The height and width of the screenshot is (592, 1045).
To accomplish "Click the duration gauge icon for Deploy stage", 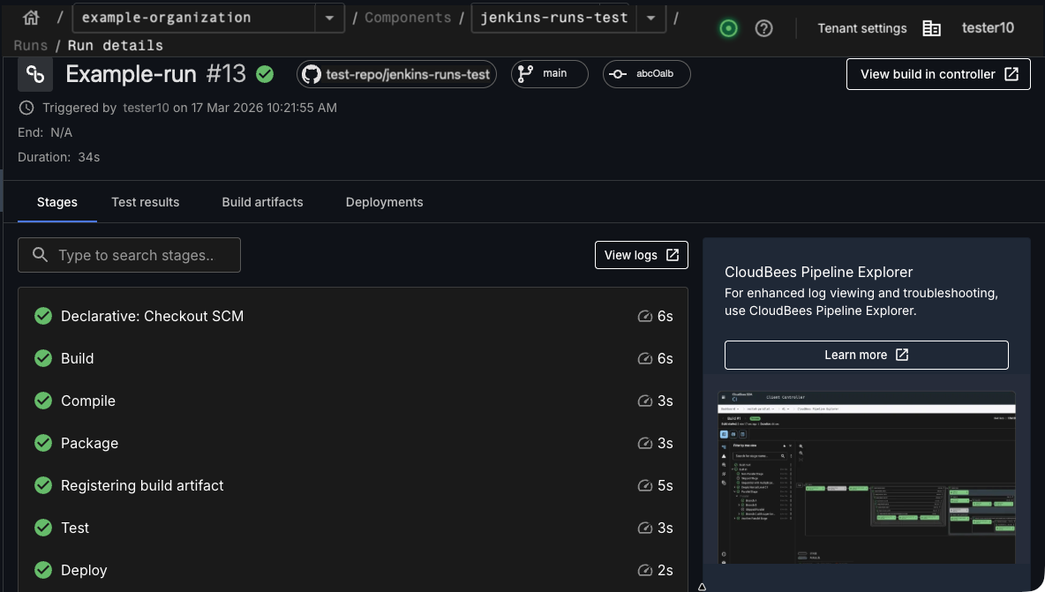I will pyautogui.click(x=644, y=570).
